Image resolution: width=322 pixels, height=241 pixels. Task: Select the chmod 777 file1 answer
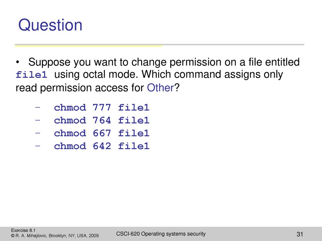(x=102, y=108)
